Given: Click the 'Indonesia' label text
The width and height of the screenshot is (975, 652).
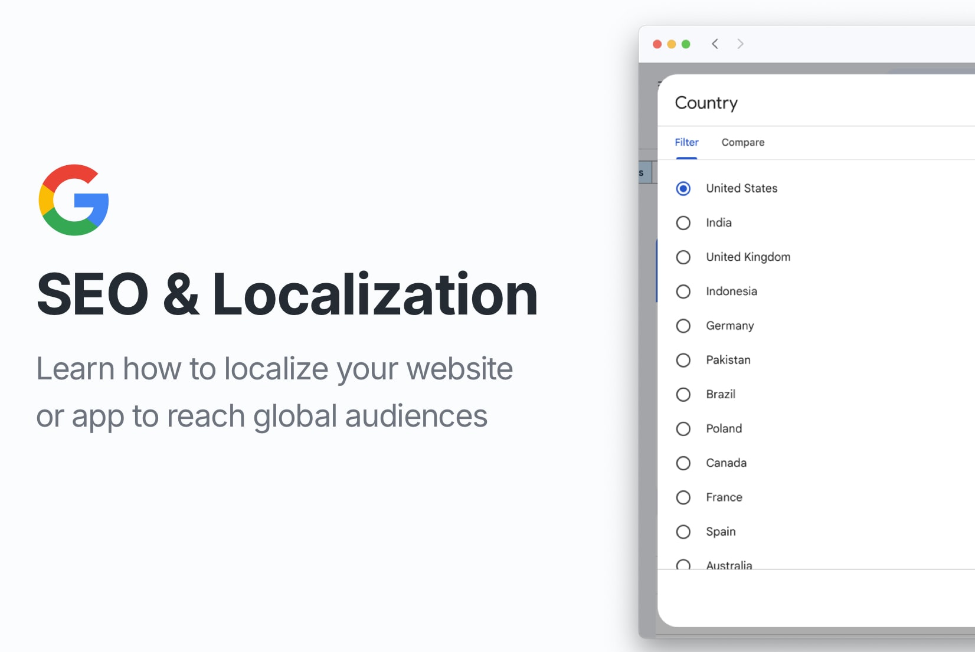Looking at the screenshot, I should coord(731,291).
